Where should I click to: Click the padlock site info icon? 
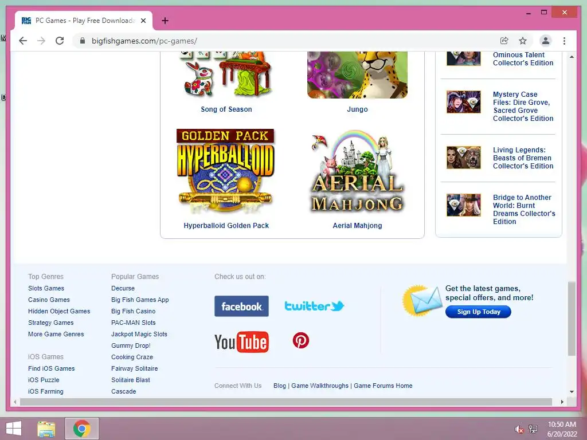[x=83, y=41]
